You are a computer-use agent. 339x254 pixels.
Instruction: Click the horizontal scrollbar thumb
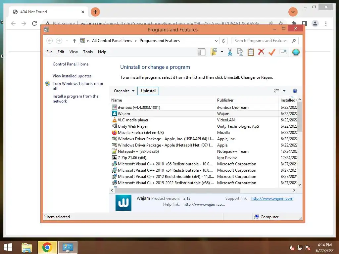[177, 190]
